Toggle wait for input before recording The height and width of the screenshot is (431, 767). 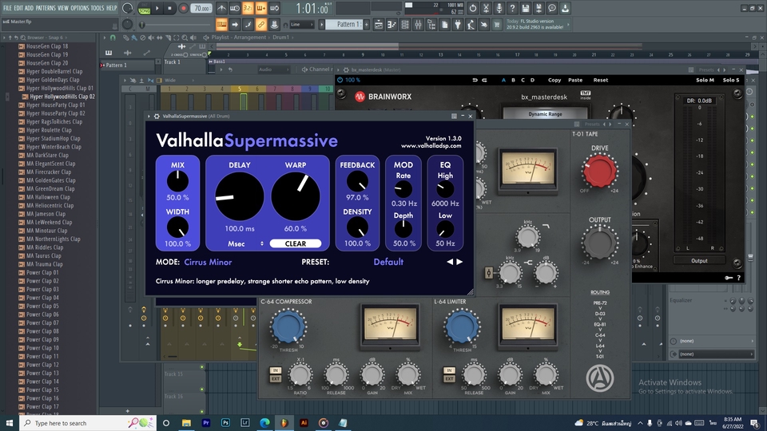(x=235, y=8)
